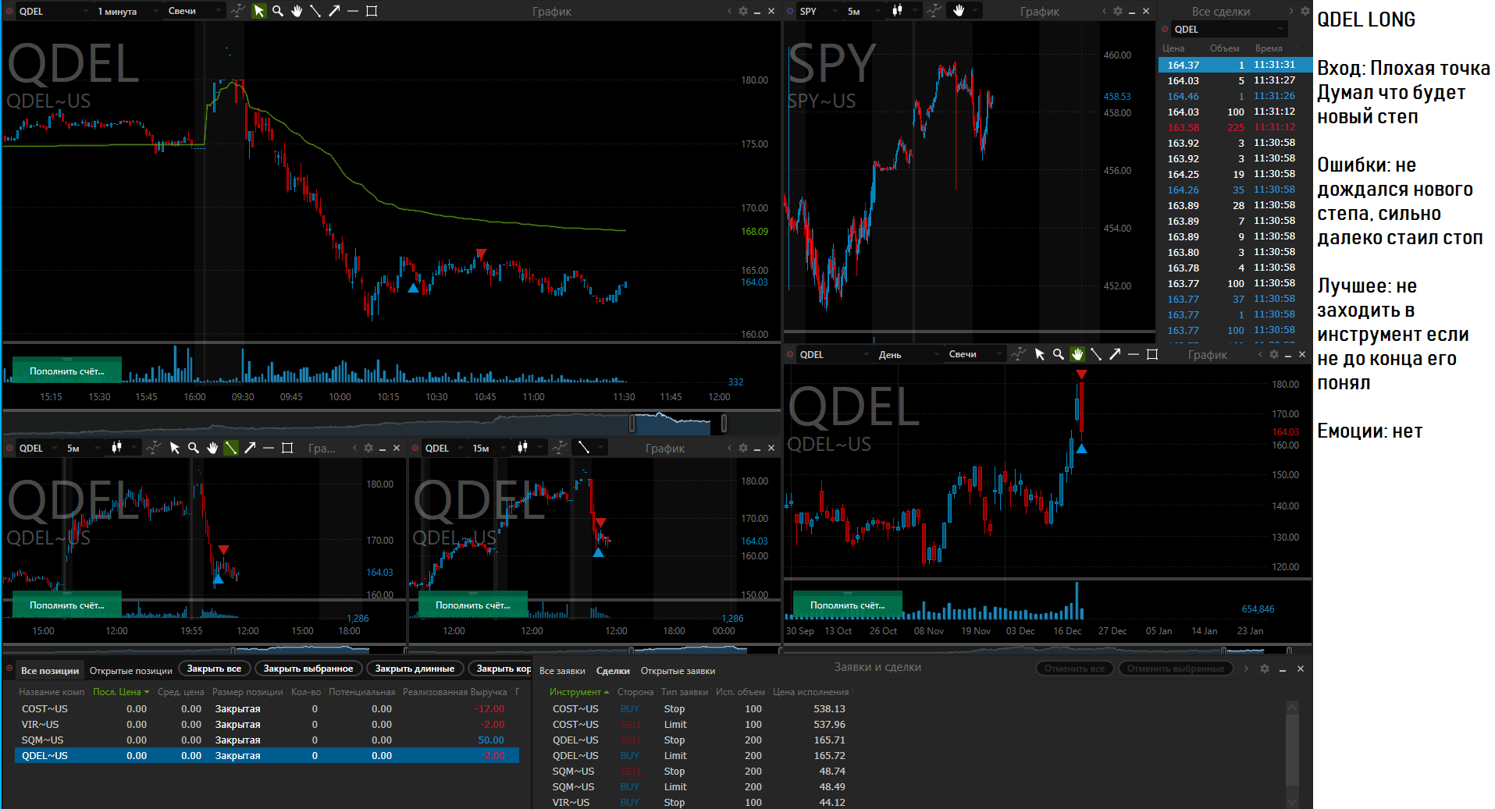Click 'Пополнить счёт...' in the QDEL День chart

(848, 605)
